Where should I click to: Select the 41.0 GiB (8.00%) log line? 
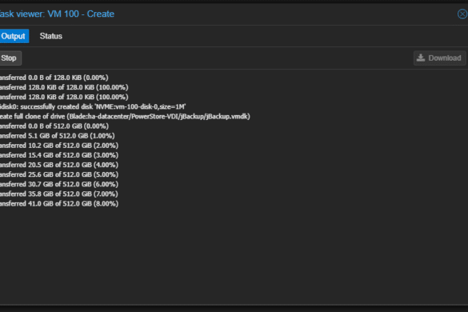point(59,204)
